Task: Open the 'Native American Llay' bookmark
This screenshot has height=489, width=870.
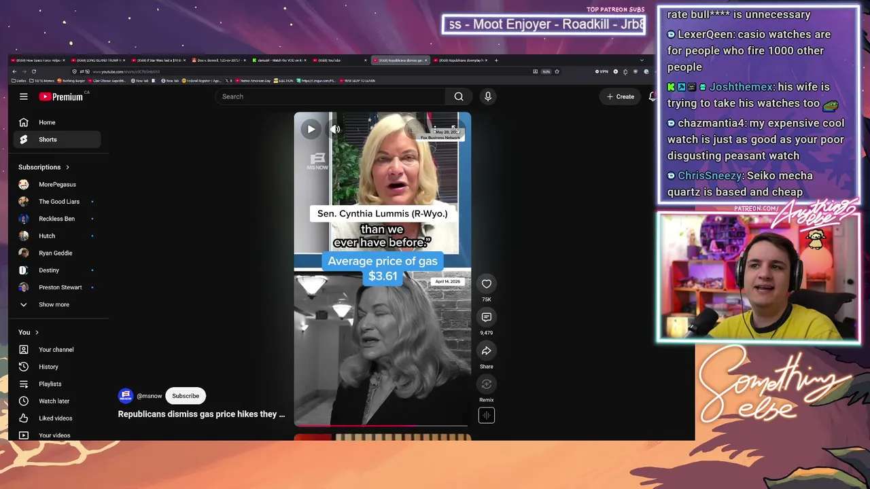Action: pyautogui.click(x=254, y=81)
